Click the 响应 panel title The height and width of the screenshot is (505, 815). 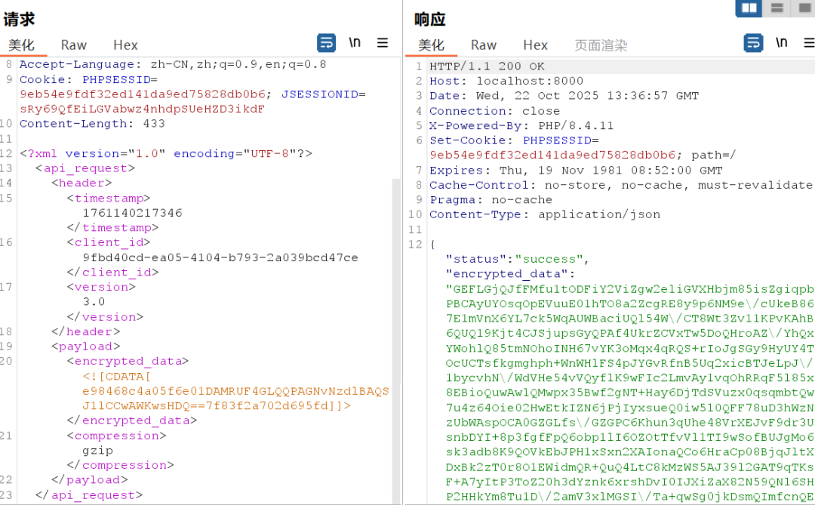point(430,19)
